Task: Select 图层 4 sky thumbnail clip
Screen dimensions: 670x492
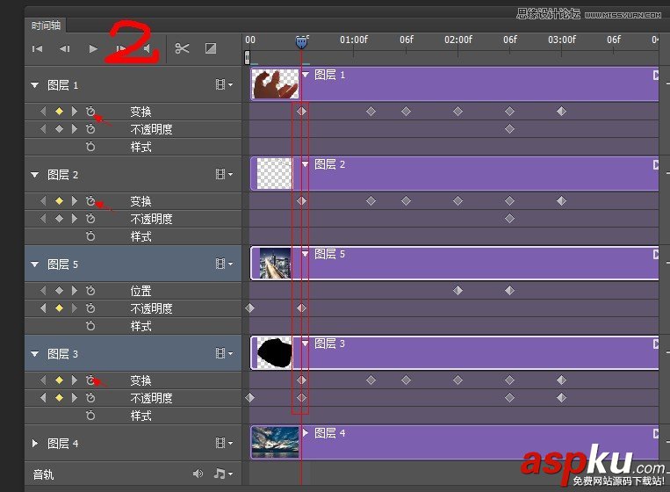Action: (275, 443)
